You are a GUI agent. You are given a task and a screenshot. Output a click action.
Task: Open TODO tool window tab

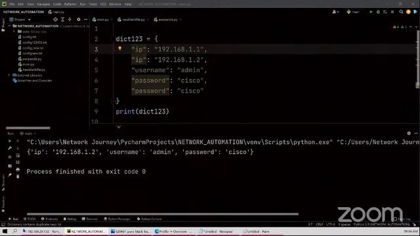click(30, 219)
